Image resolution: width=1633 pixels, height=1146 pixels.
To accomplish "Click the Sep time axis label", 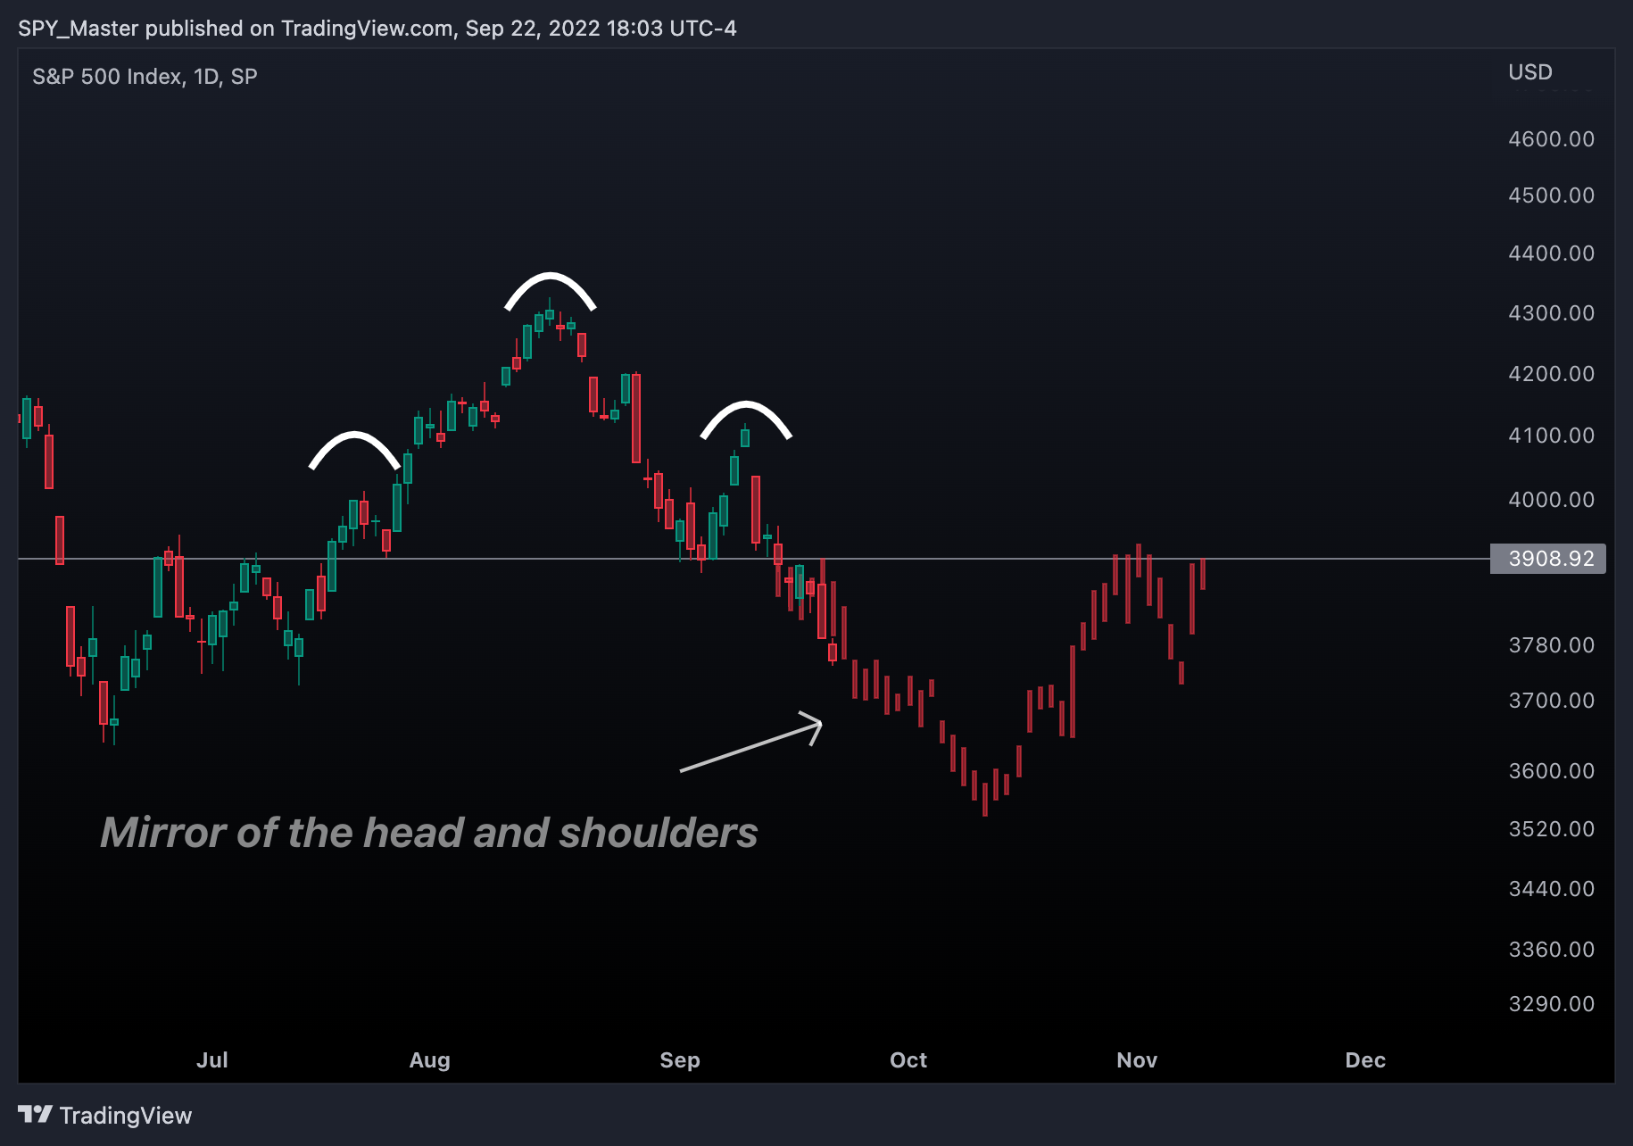I will point(680,1060).
